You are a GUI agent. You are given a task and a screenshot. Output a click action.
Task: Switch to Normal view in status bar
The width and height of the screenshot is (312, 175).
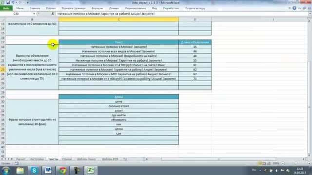pyautogui.click(x=260, y=163)
